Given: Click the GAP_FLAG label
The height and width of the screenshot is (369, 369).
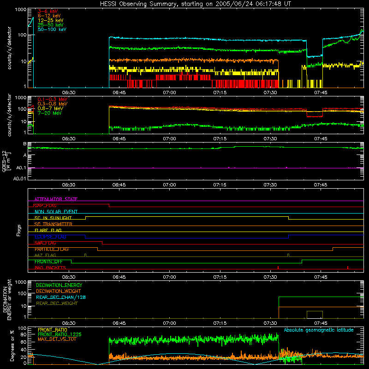Looking at the screenshot, I should point(45,205).
